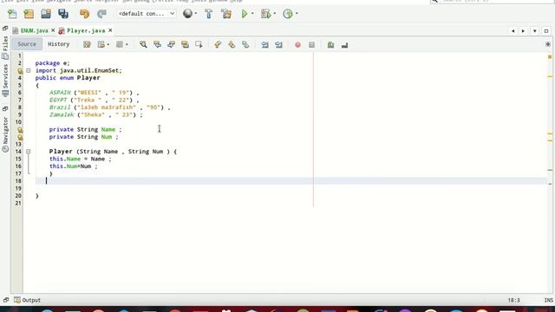Close the Player.java tab

(110, 31)
